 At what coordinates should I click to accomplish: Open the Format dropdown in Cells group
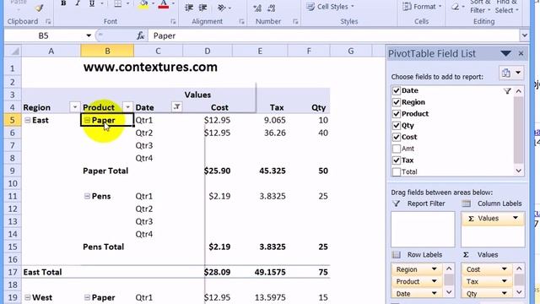[x=422, y=7]
